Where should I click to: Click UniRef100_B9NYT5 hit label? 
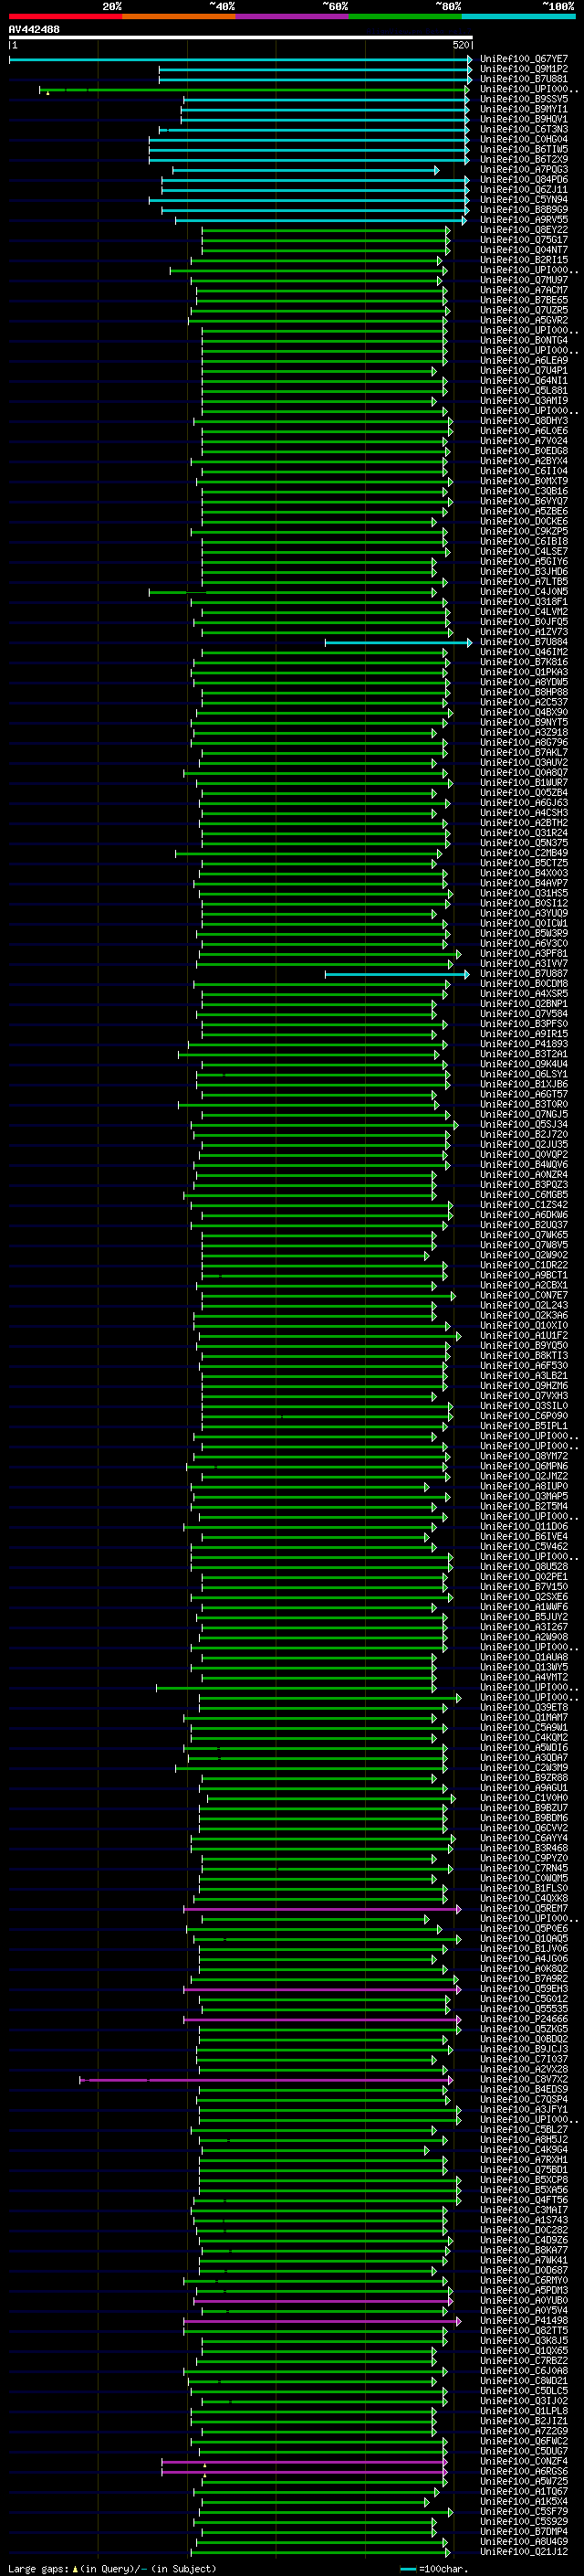coord(524,723)
